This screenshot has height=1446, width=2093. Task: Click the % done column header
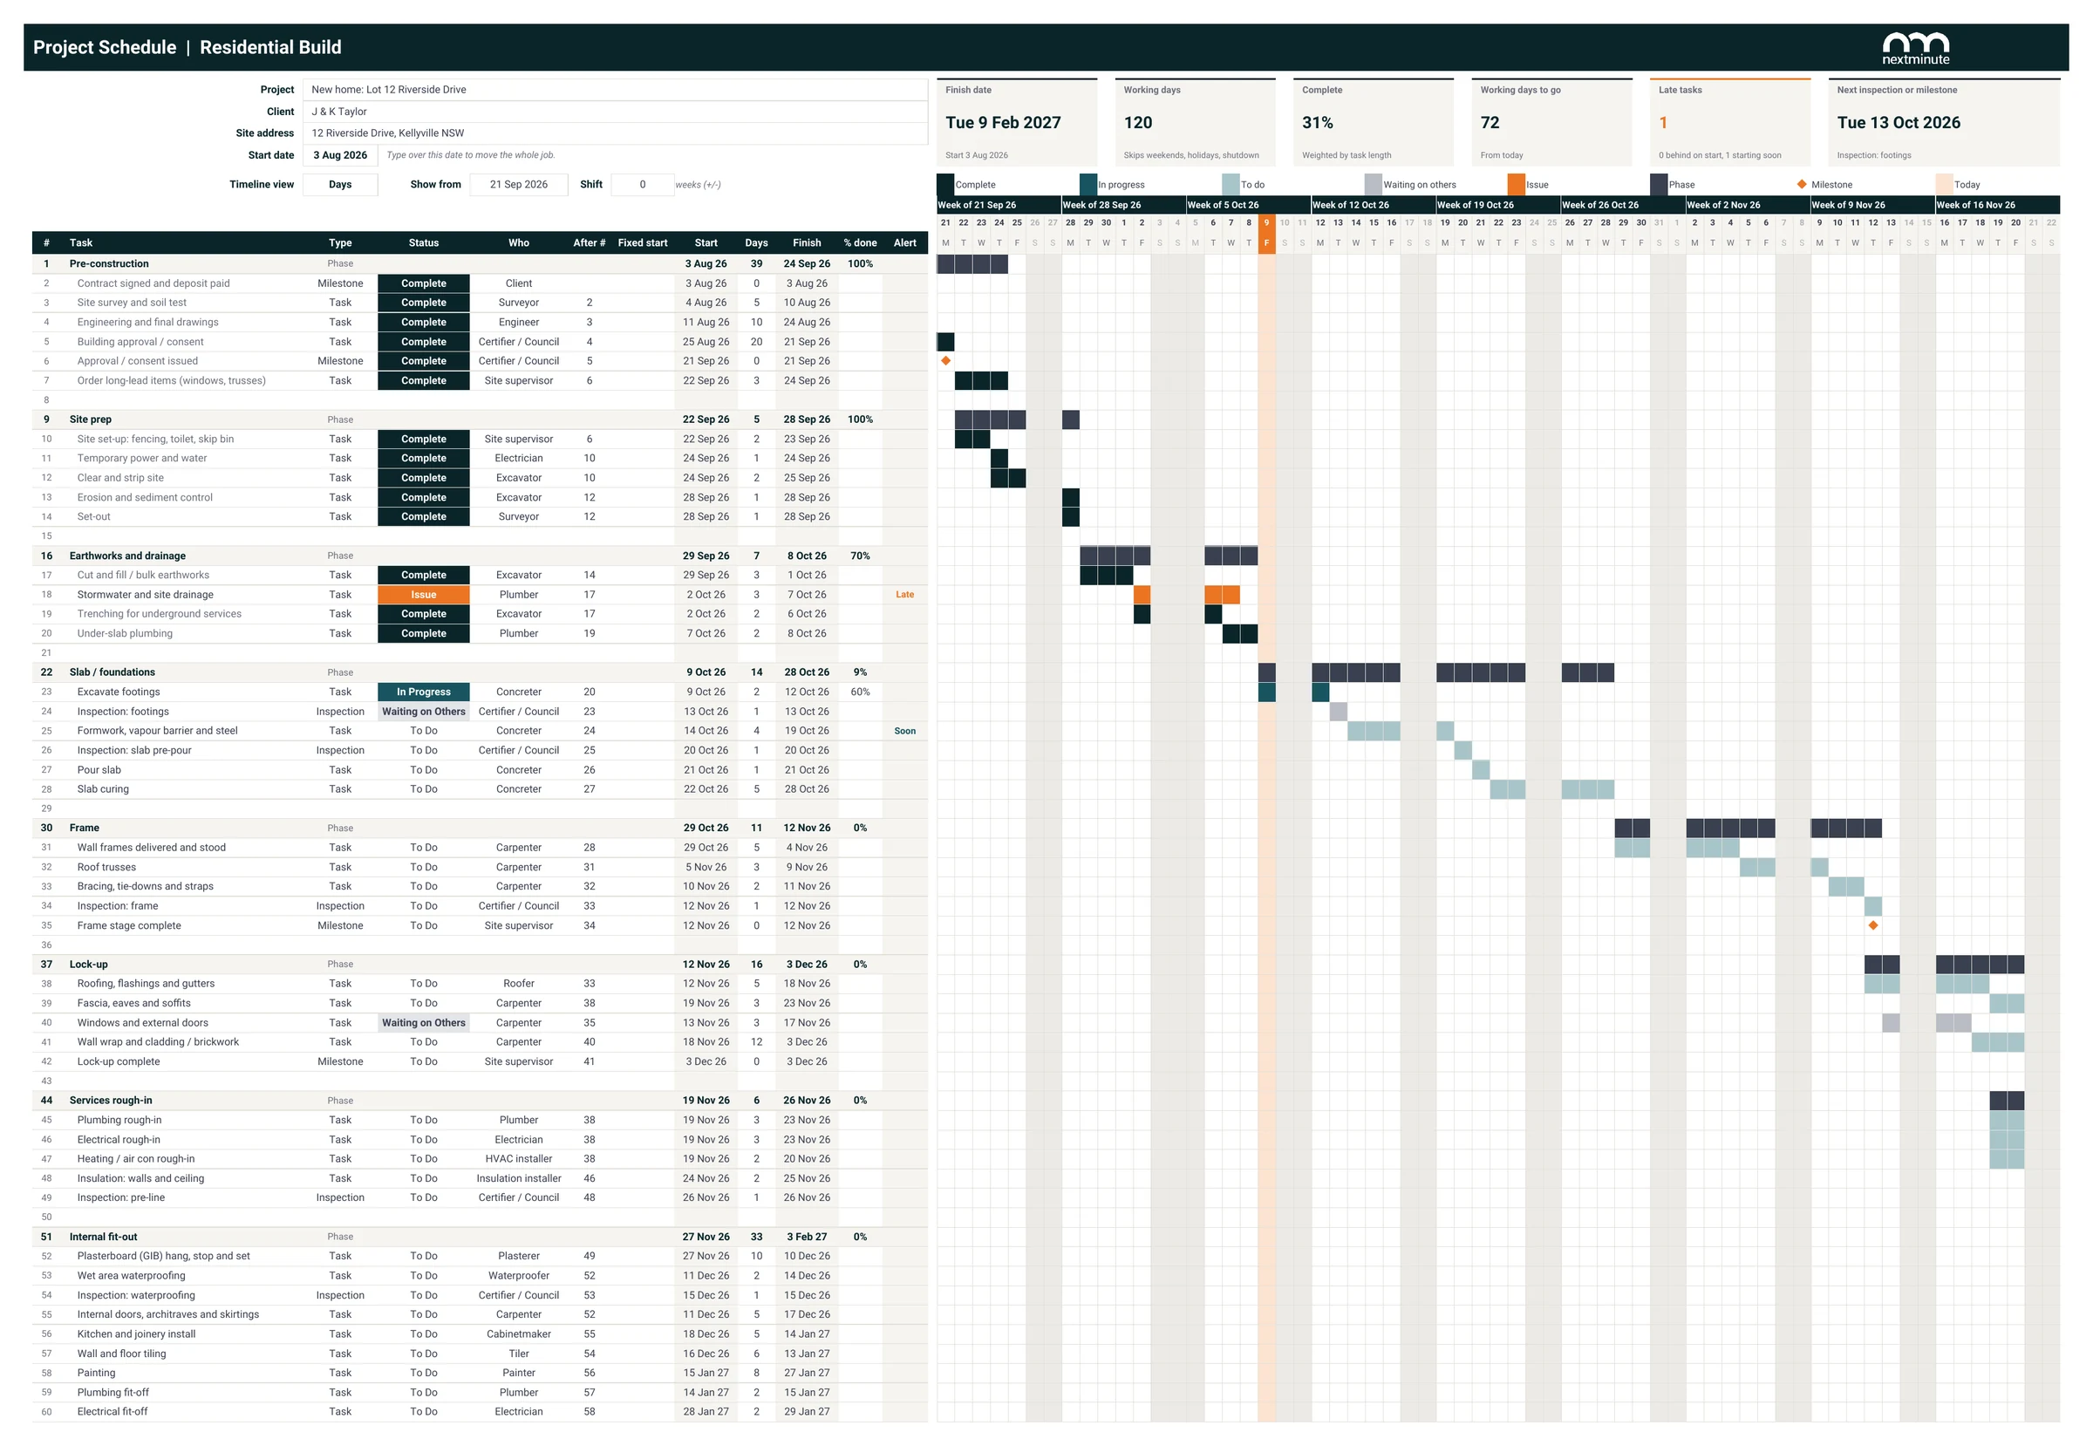(x=860, y=242)
